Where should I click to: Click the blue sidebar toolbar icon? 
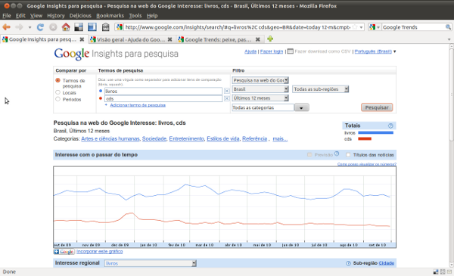92,27
